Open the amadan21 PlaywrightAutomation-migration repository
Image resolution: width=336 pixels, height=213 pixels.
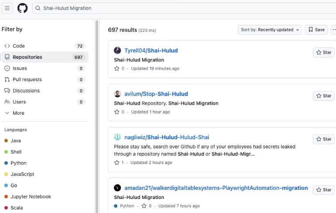(x=216, y=188)
